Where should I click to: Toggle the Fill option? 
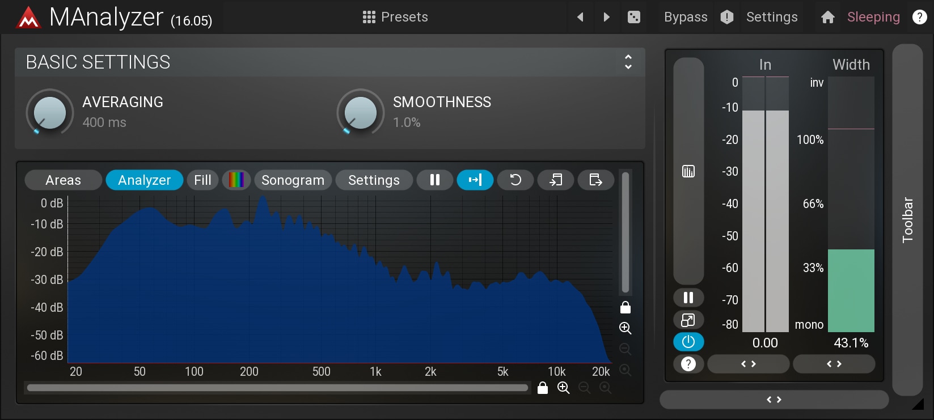tap(202, 180)
